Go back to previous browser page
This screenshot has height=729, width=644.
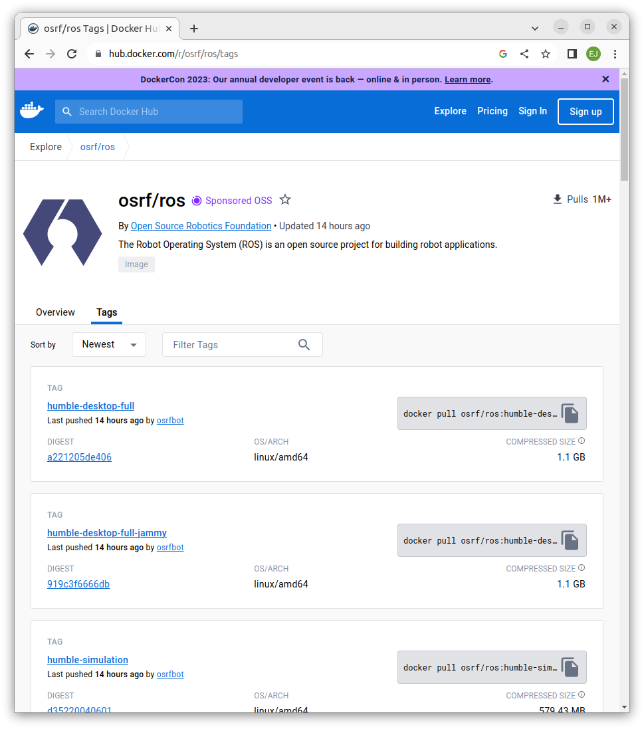pyautogui.click(x=29, y=54)
